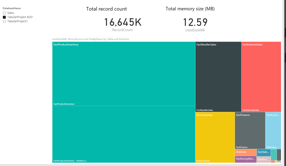Uncheck the TabularProject ADV checkbox
286x166 pixels.
coord(4,17)
